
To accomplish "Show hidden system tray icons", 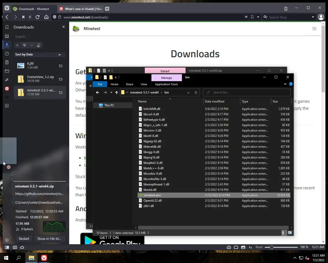I will [x=295, y=258].
